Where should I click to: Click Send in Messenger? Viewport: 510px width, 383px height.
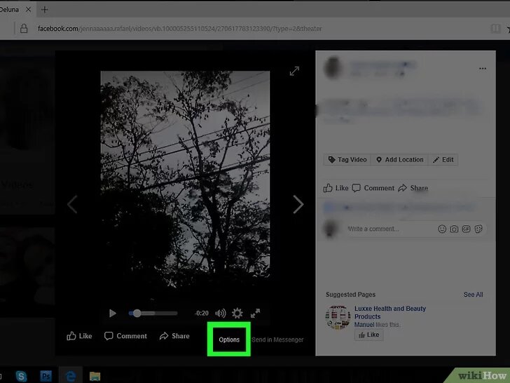(x=277, y=340)
